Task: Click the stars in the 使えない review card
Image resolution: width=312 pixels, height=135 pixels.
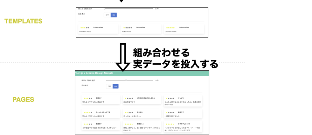Action: pyautogui.click(x=129, y=113)
